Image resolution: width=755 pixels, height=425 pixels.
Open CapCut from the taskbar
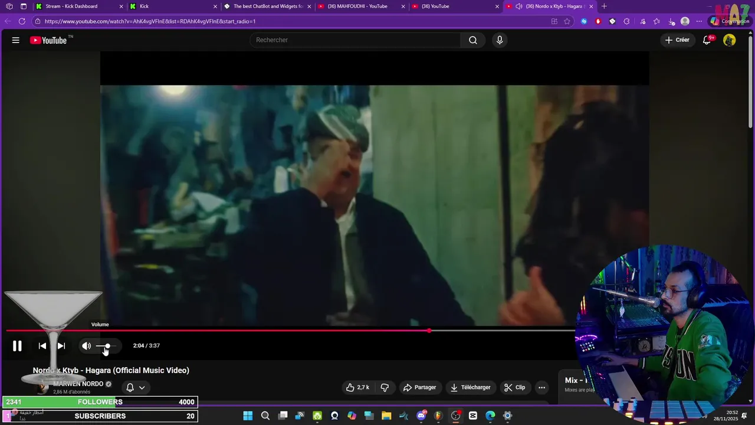(x=473, y=416)
